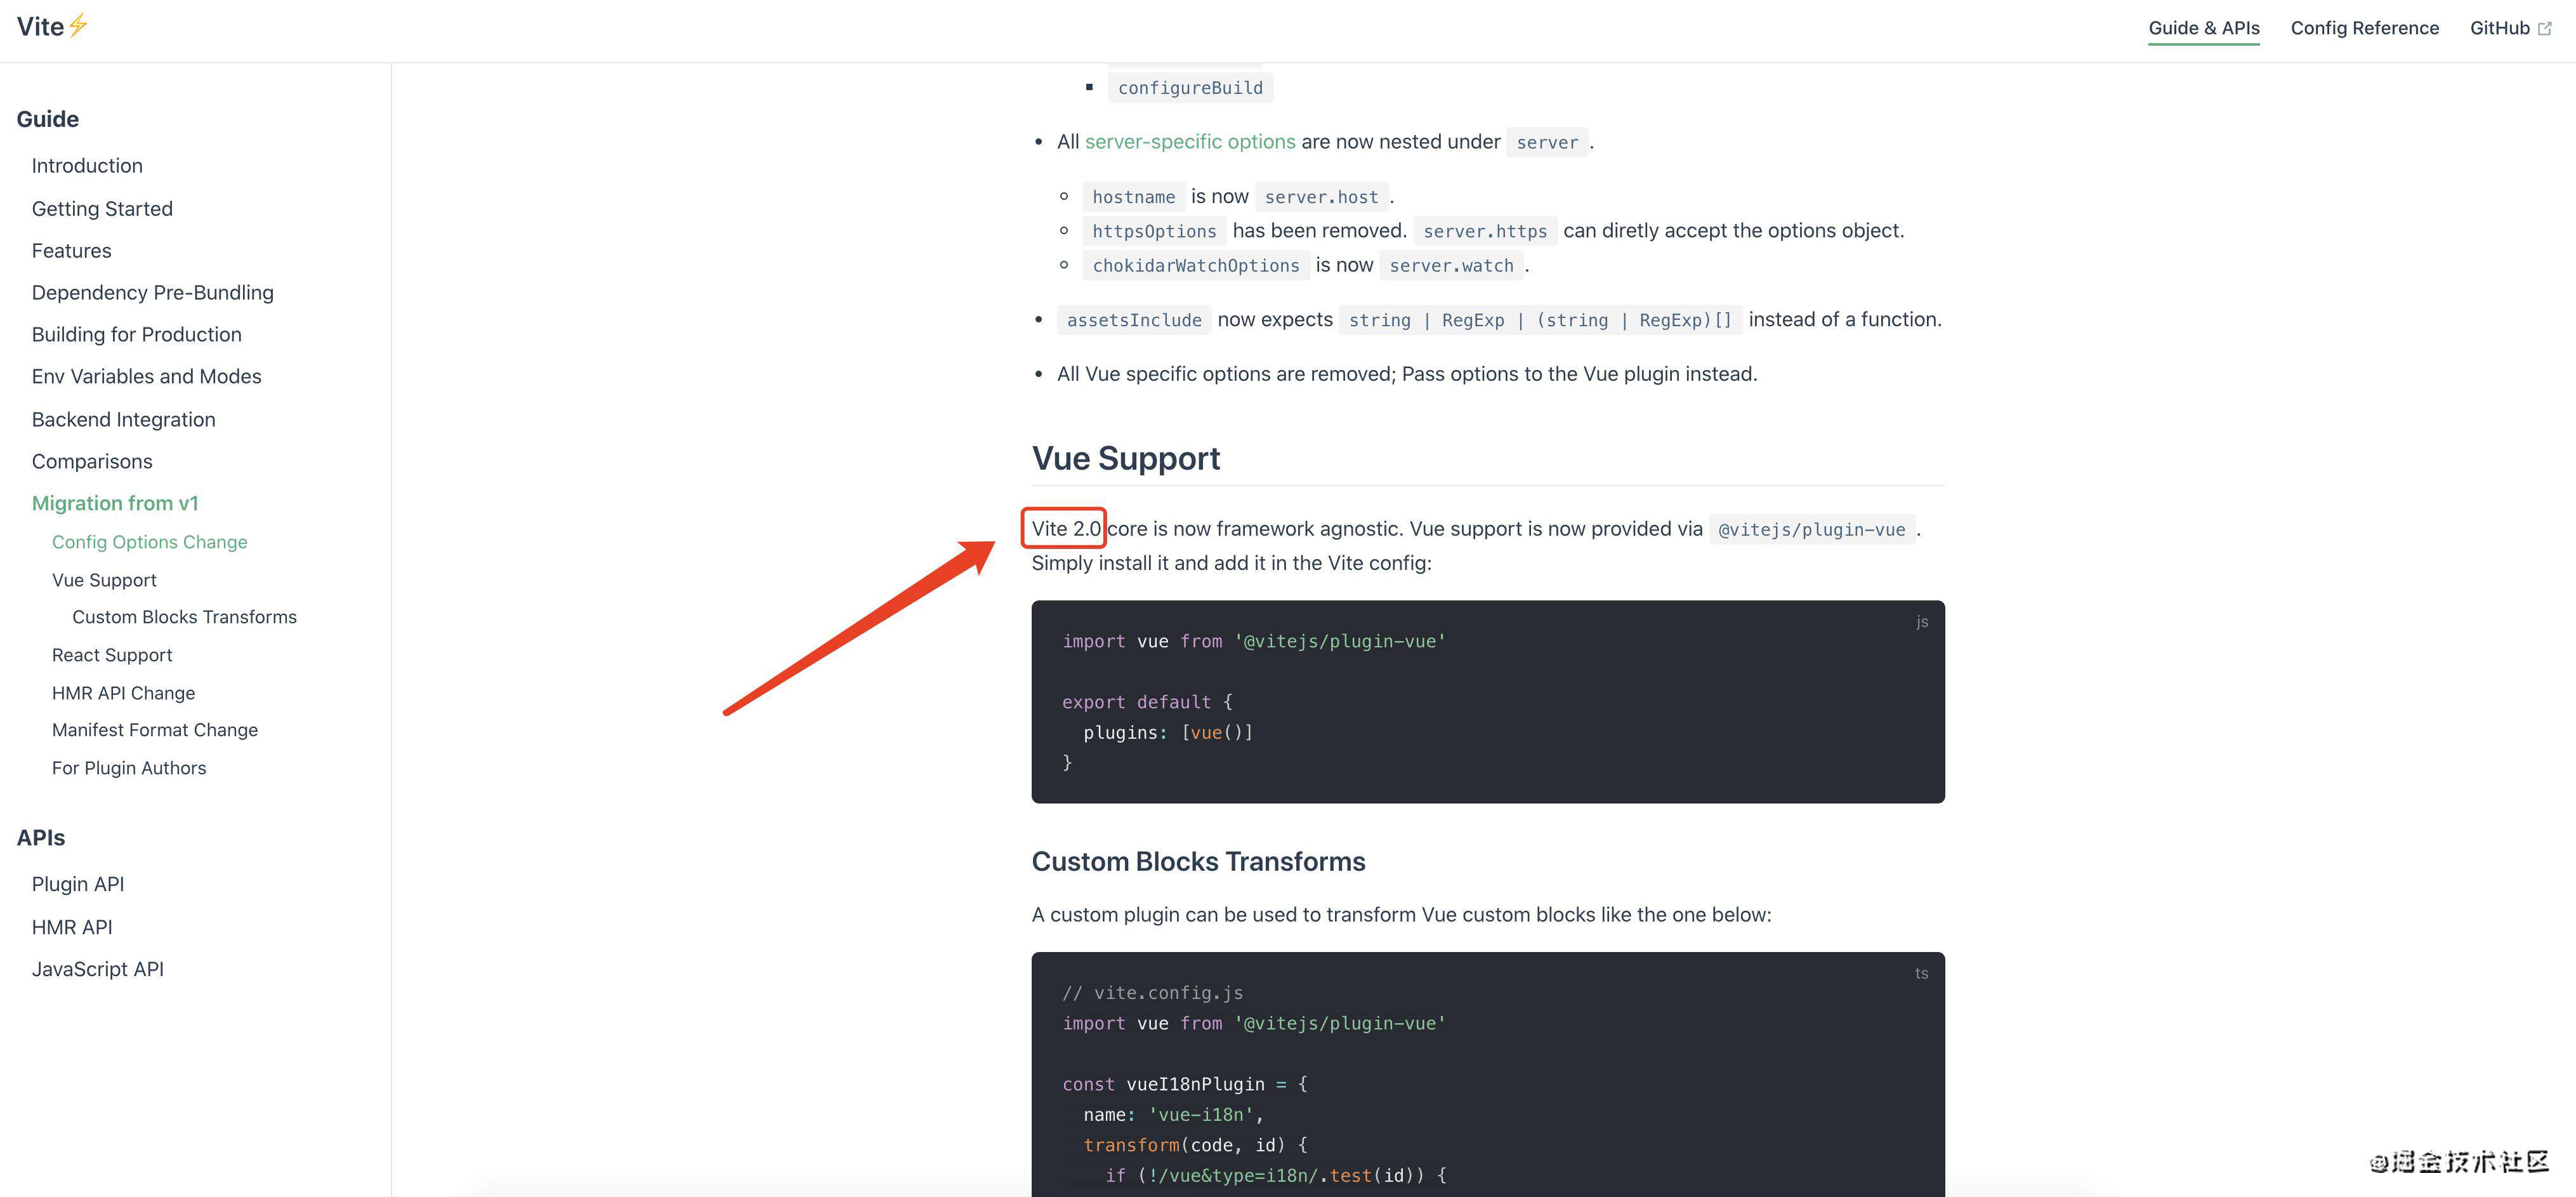Open Backend Integration page
Image resolution: width=2576 pixels, height=1197 pixels.
tap(123, 420)
